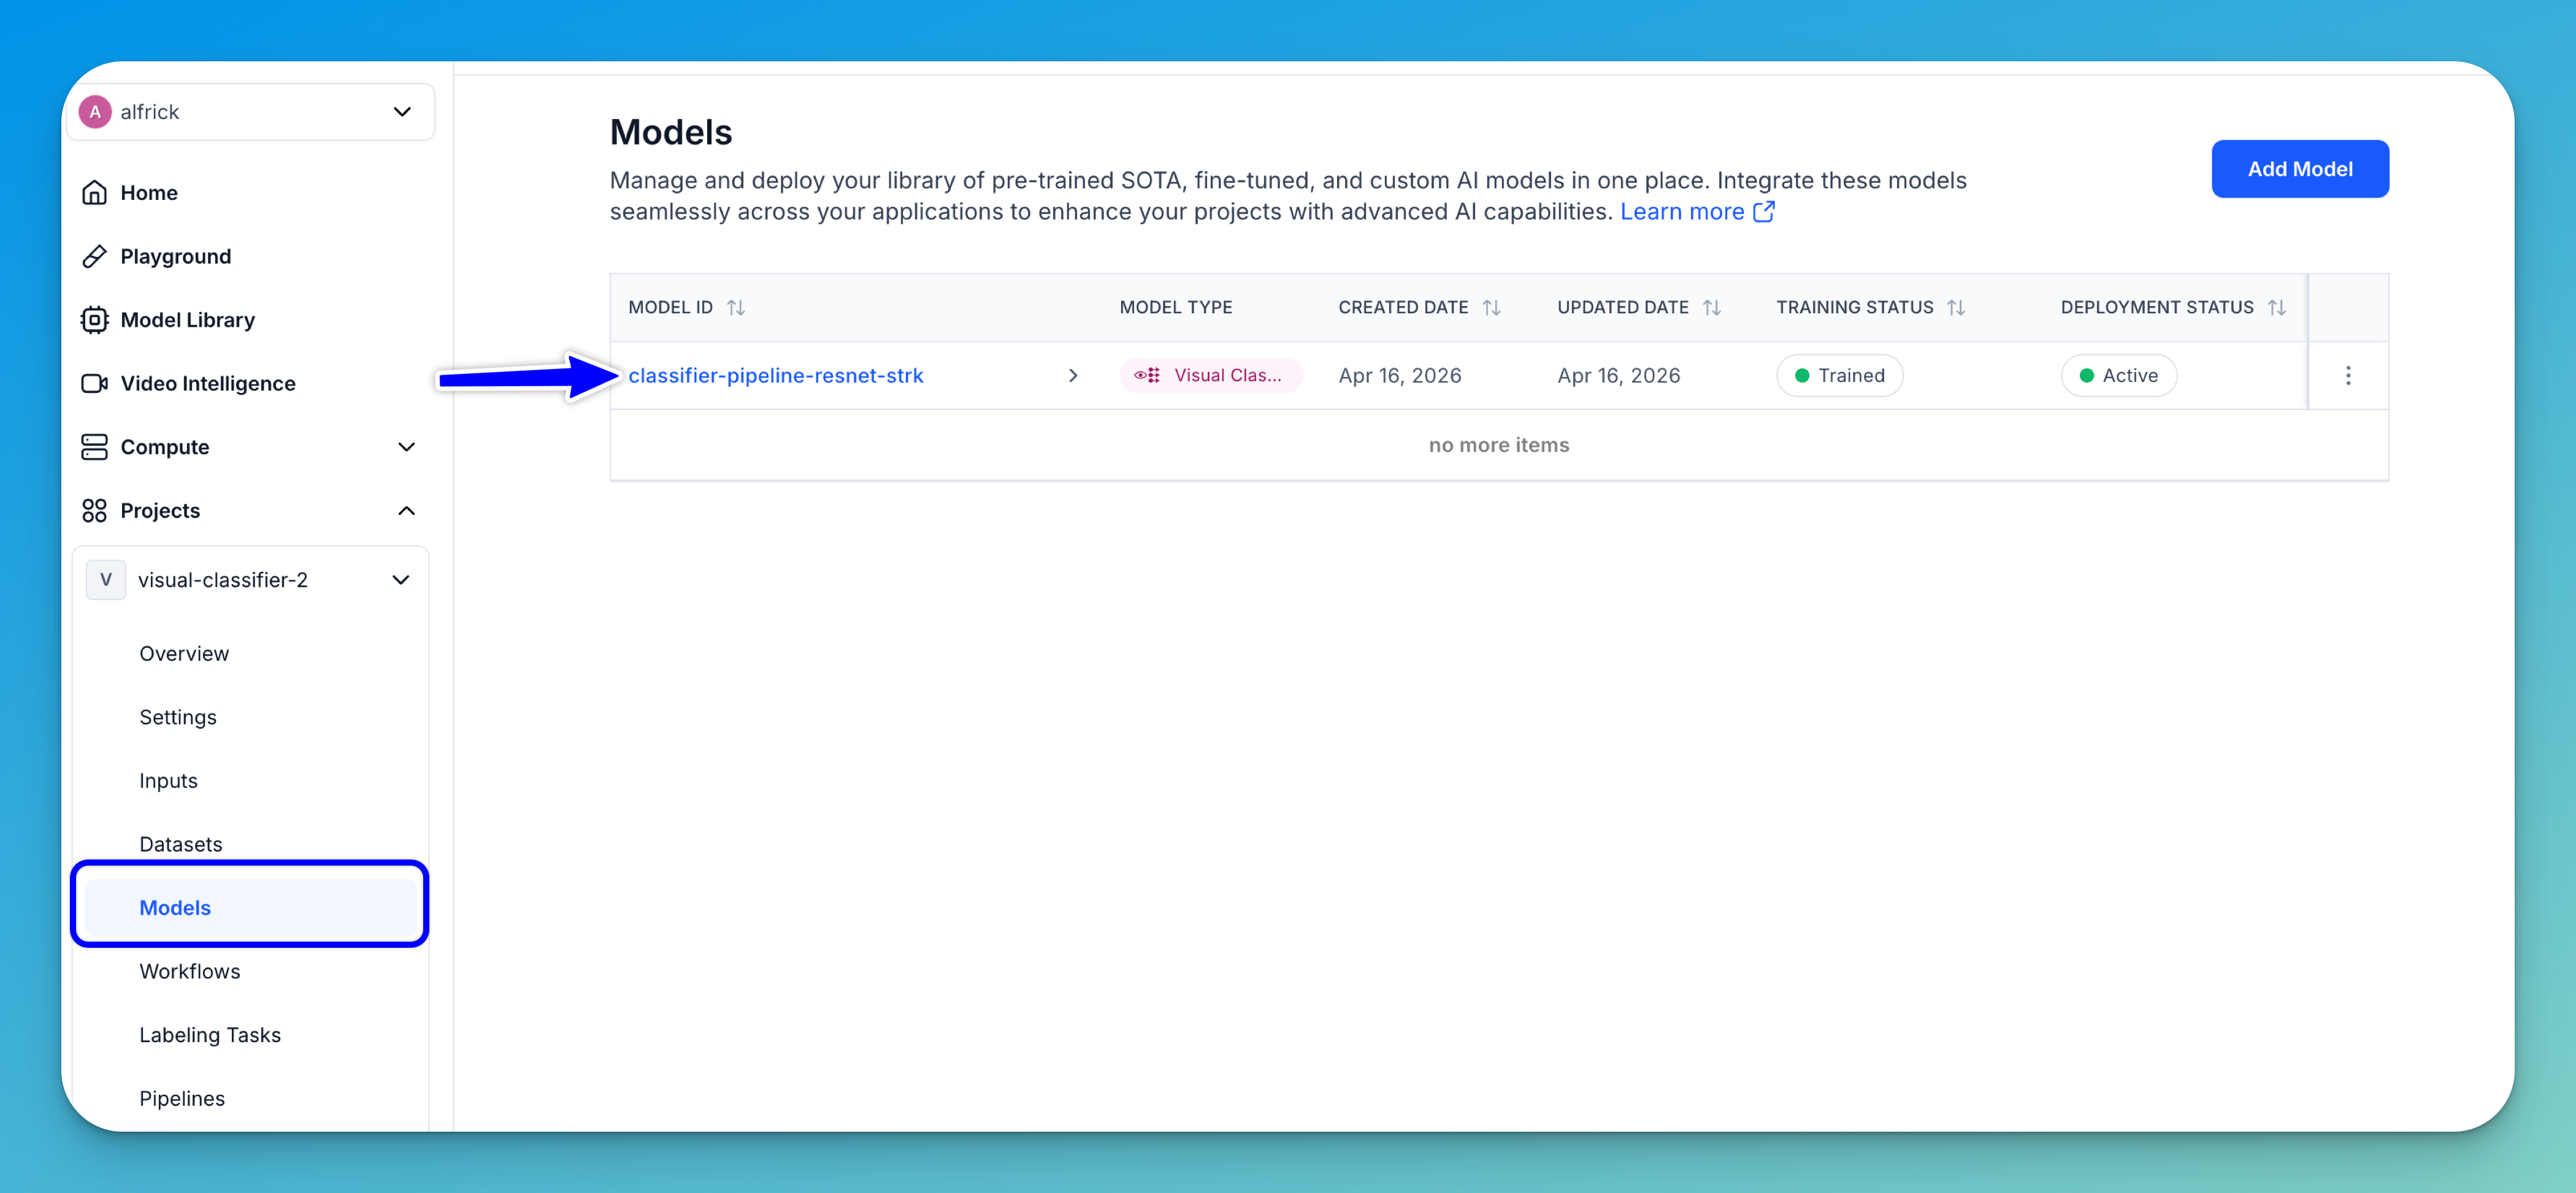
Task: Click the Video Intelligence camera icon
Action: tap(94, 384)
